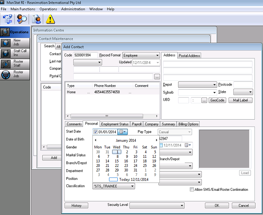
Task: Click next month arrow in calendar
Action: coord(156,140)
